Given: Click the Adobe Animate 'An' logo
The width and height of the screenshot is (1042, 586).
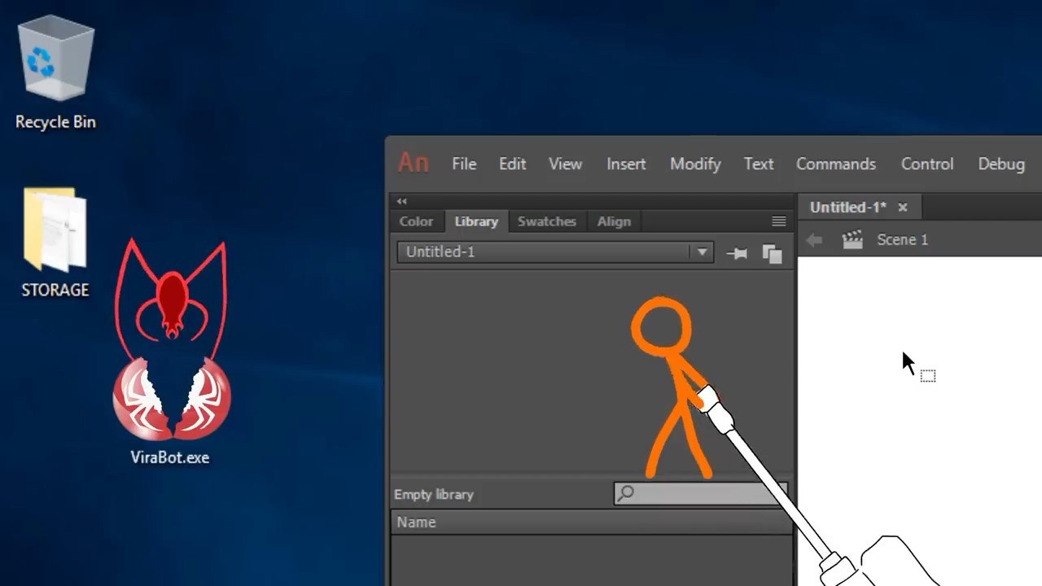Looking at the screenshot, I should (413, 163).
